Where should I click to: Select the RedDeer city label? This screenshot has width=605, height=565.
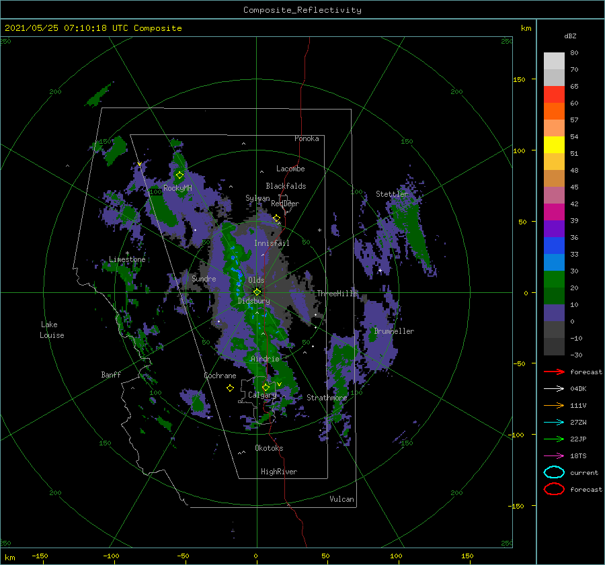pyautogui.click(x=285, y=204)
